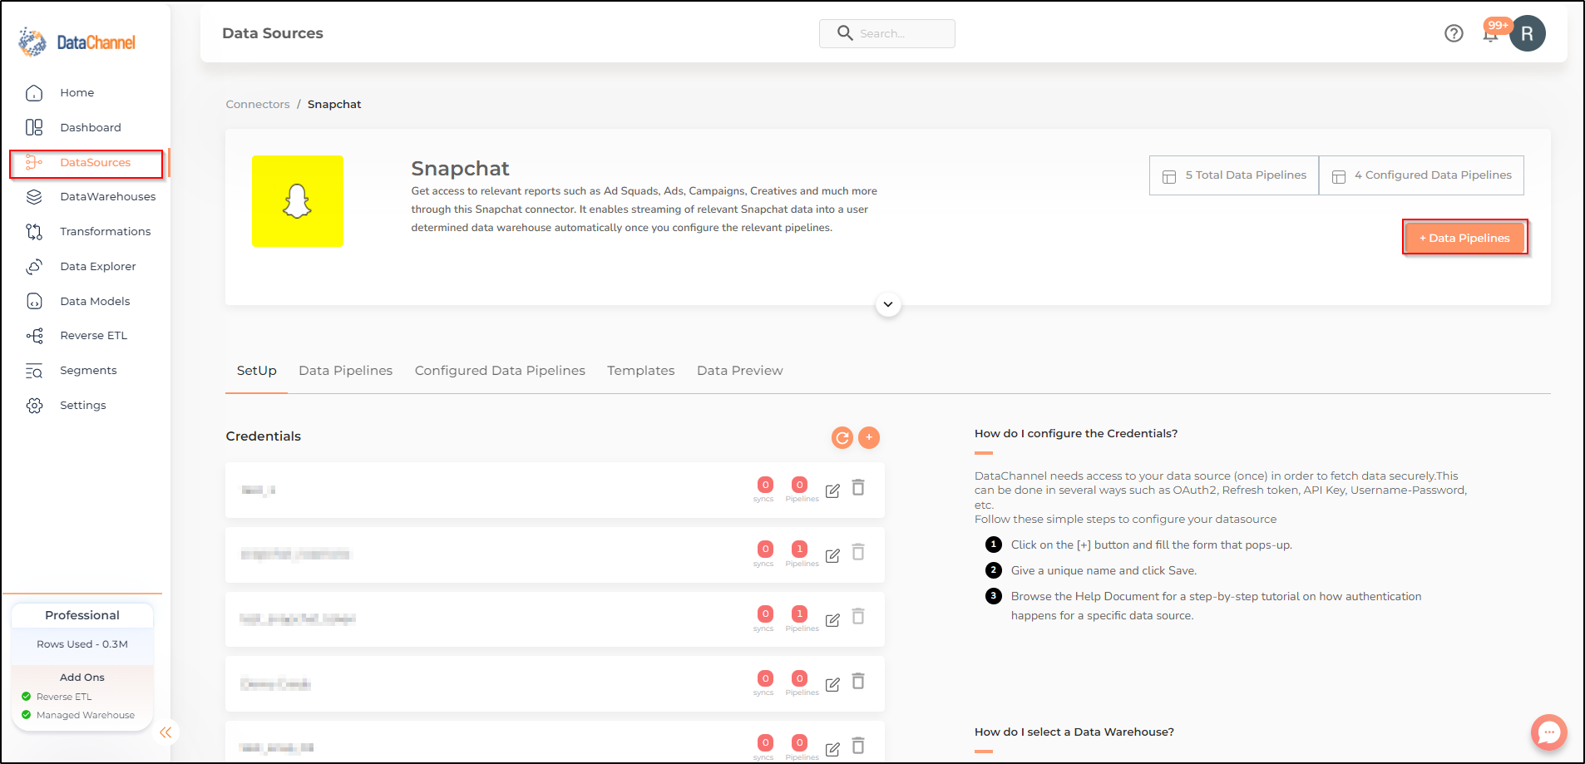Click the Snapchat breadcrumb text

334,105
